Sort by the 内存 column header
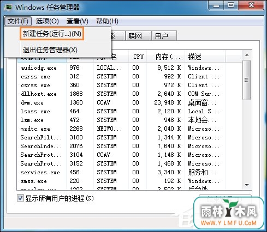The height and width of the screenshot is (232, 267). click(166, 57)
